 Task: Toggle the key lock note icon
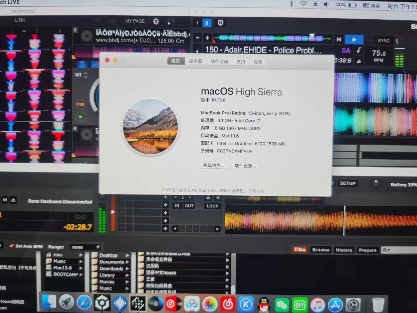pyautogui.click(x=359, y=50)
